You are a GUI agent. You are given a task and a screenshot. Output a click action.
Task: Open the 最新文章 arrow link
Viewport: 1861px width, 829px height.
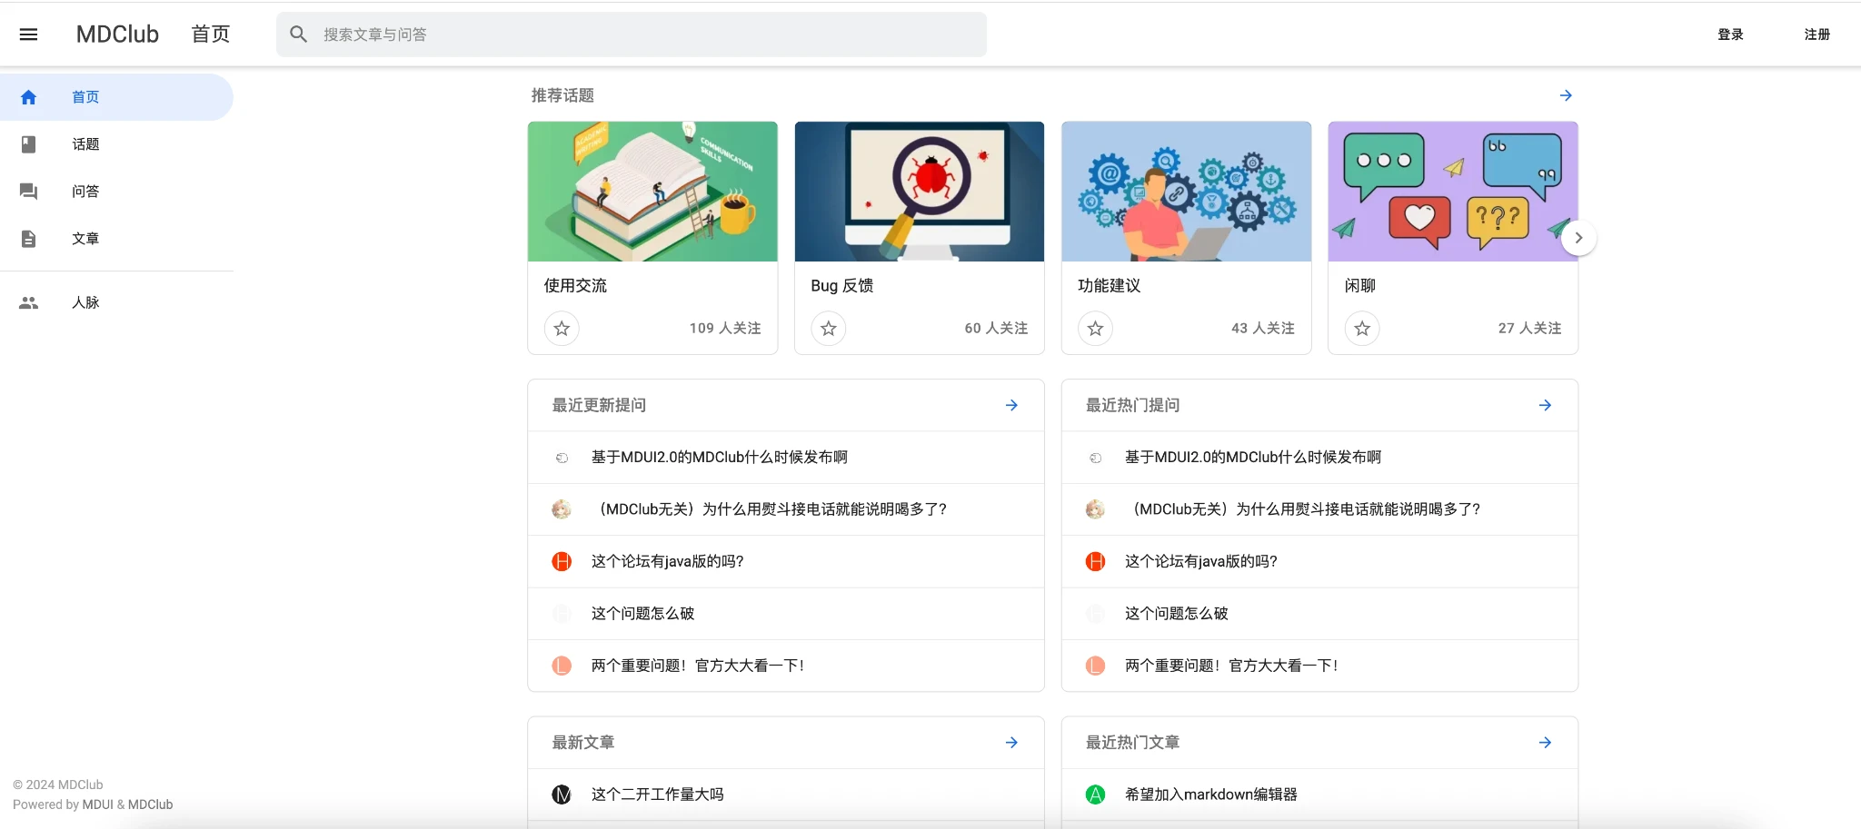pyautogui.click(x=1011, y=743)
